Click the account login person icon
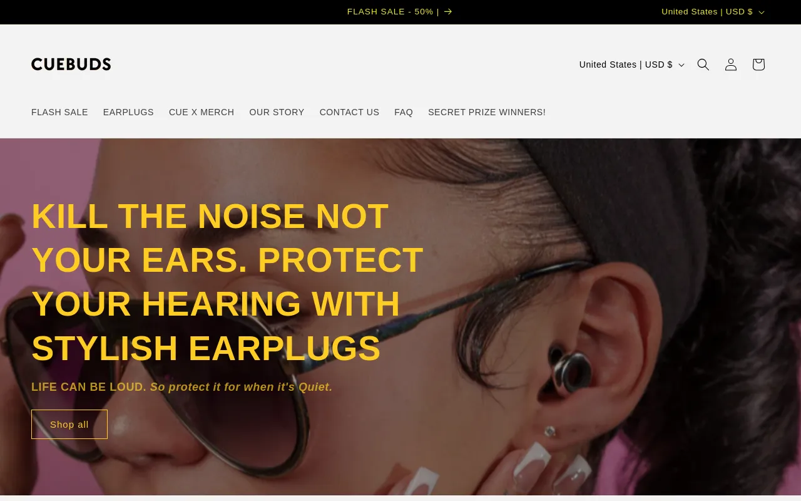801x501 pixels. 731,65
